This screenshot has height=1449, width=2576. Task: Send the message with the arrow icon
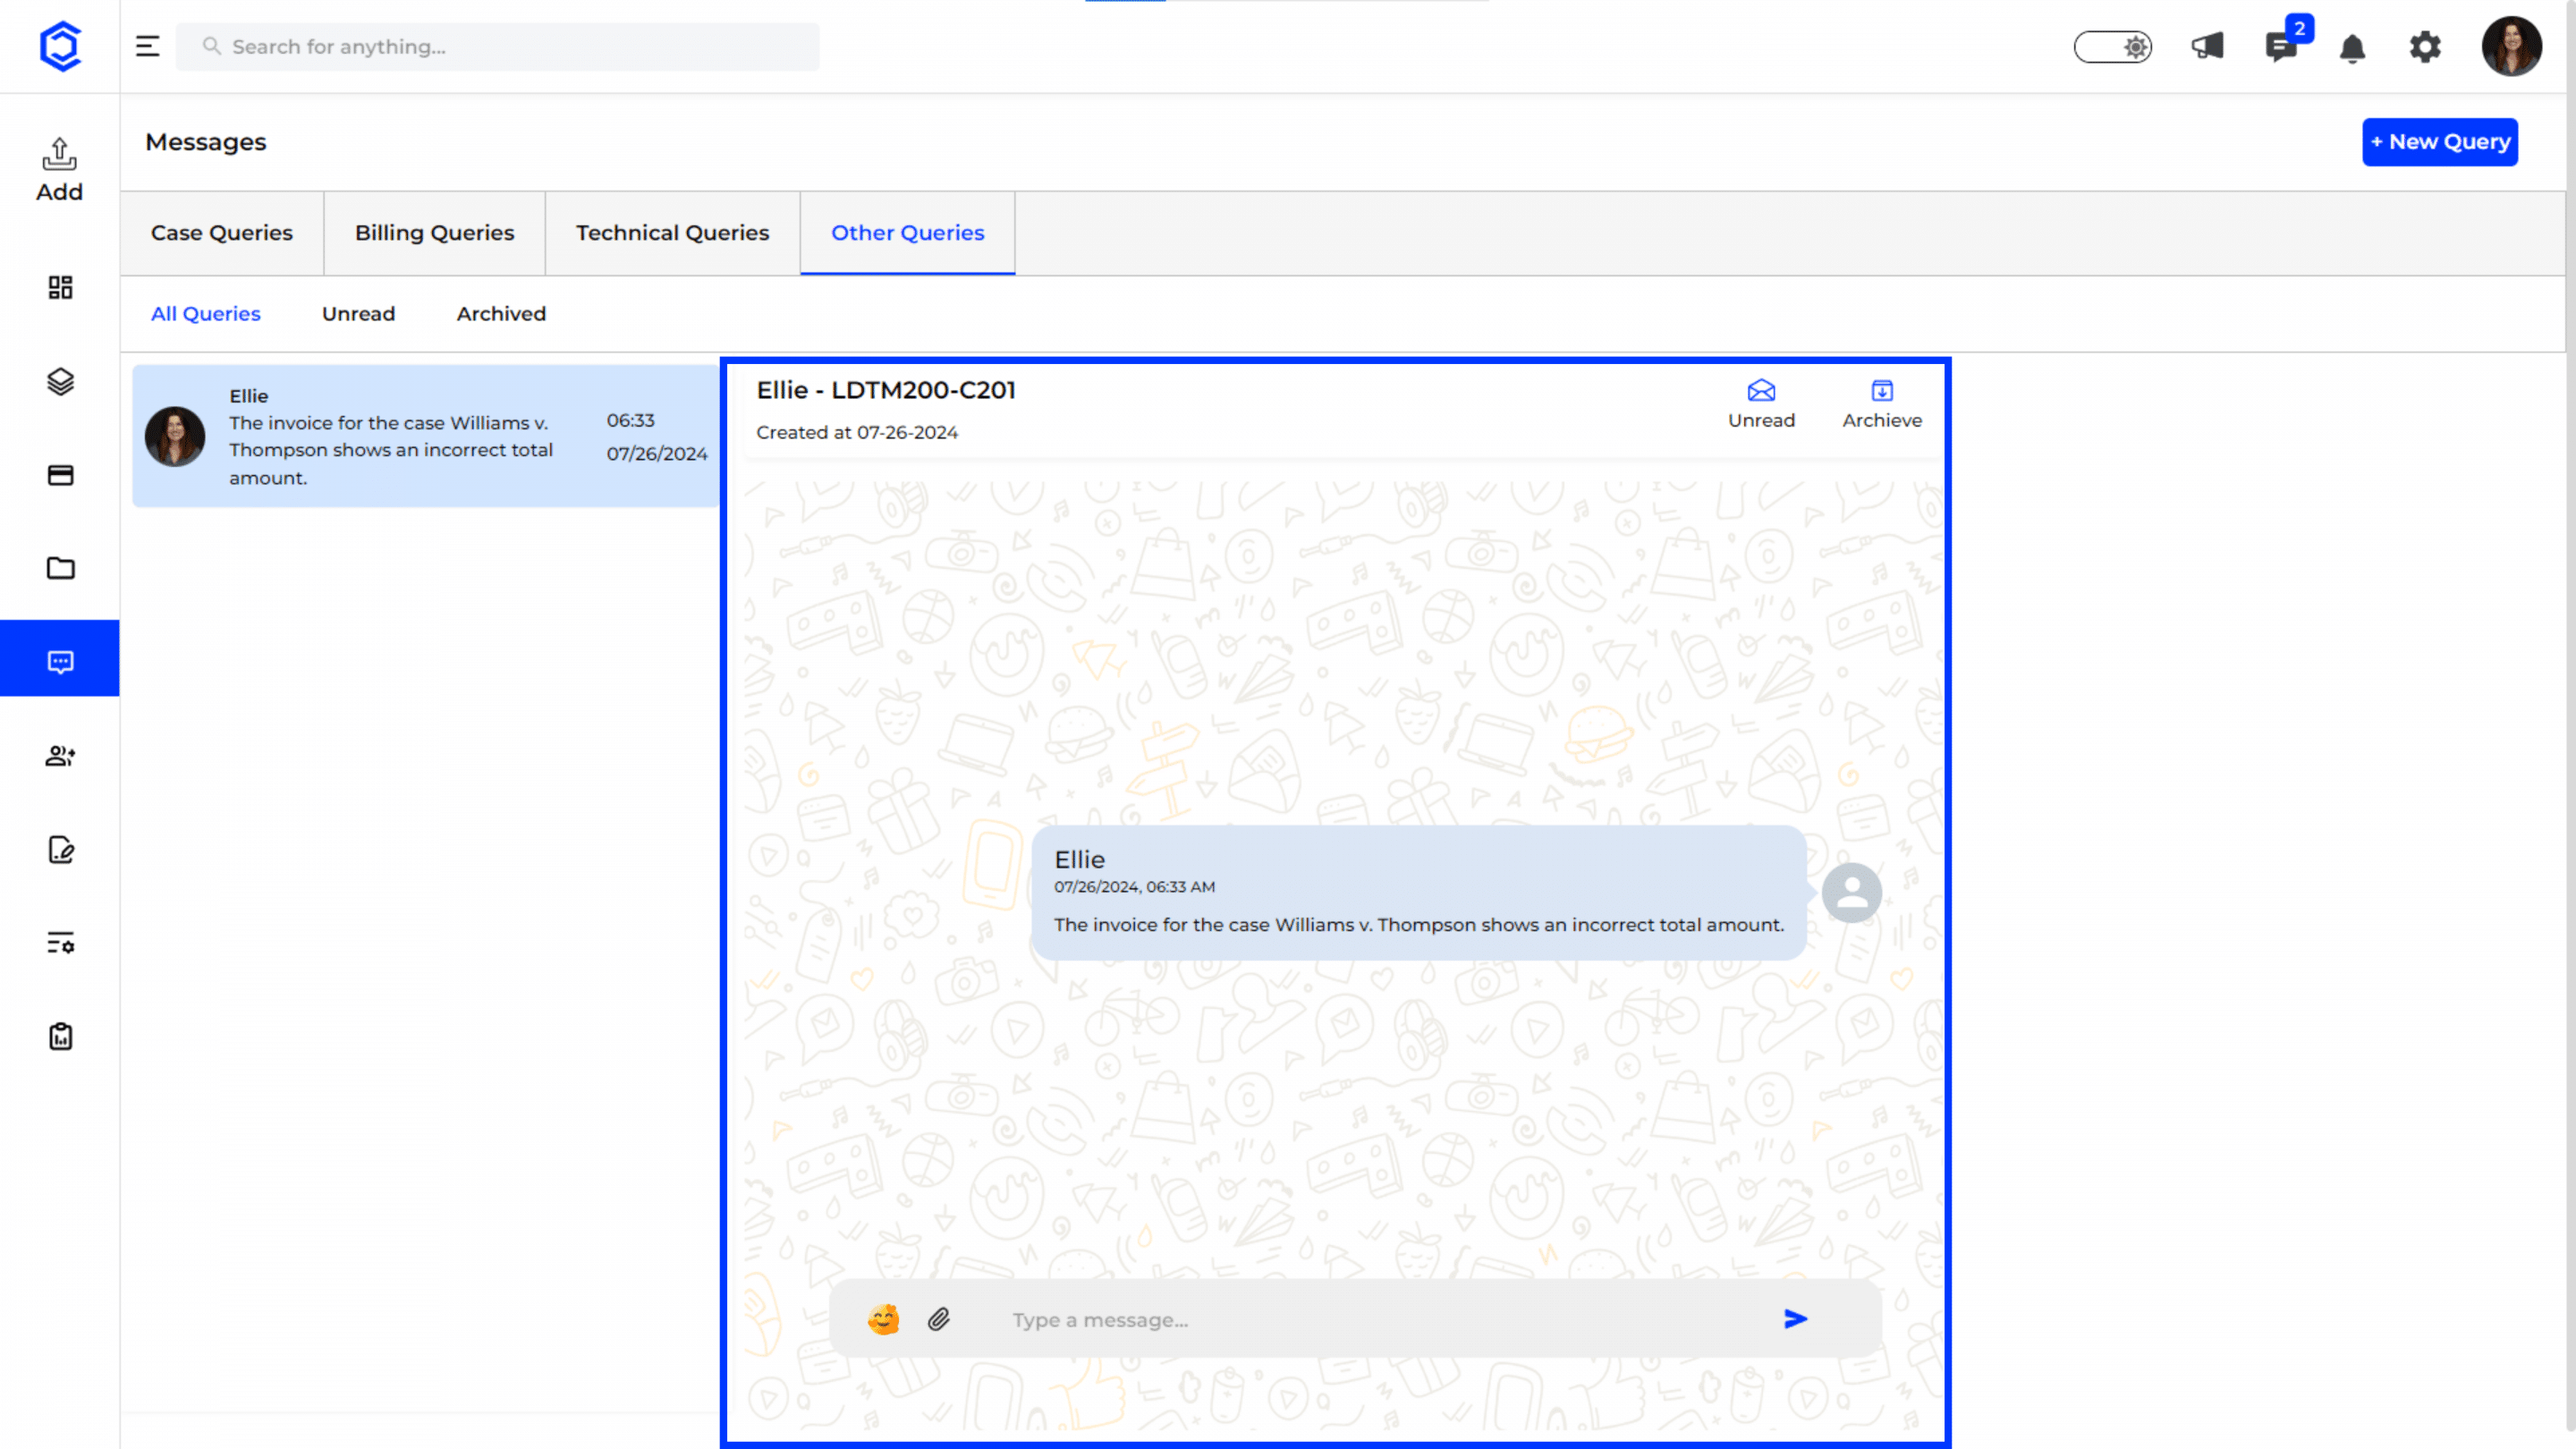(x=1796, y=1320)
